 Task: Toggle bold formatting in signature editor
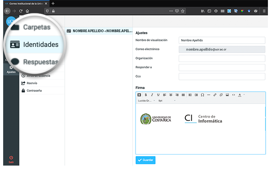pos(146,95)
